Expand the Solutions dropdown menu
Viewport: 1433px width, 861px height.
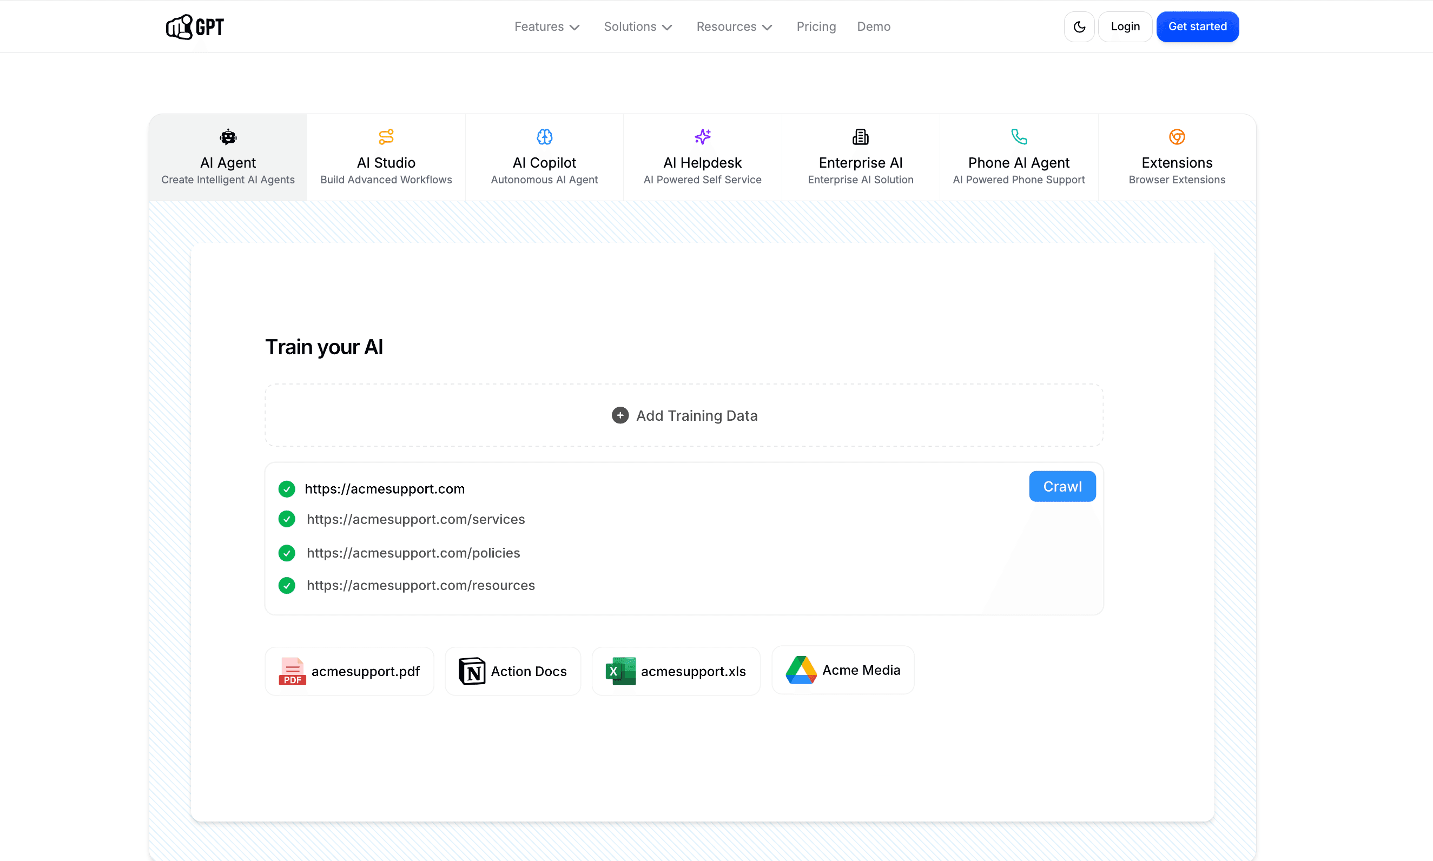coord(638,27)
